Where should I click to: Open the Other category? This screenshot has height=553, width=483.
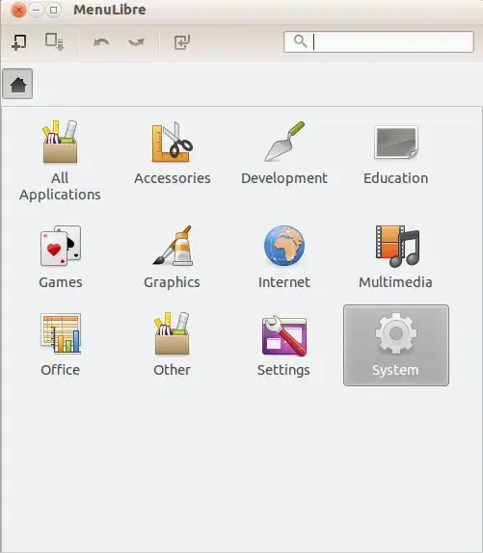pyautogui.click(x=173, y=345)
